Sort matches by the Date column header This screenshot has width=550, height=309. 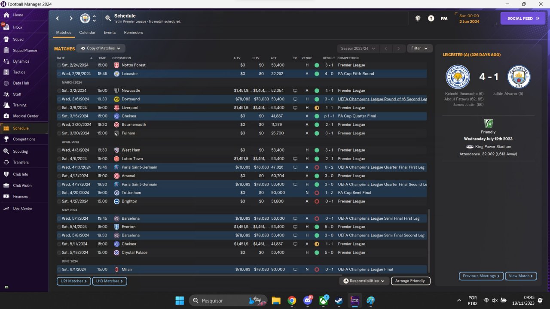[x=61, y=58]
